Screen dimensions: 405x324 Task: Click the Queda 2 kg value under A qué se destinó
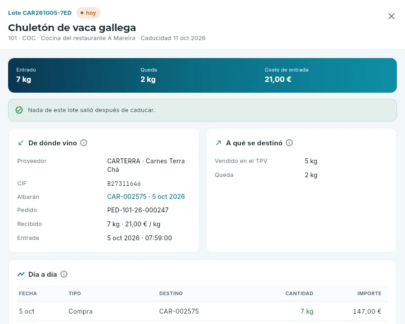coord(311,175)
